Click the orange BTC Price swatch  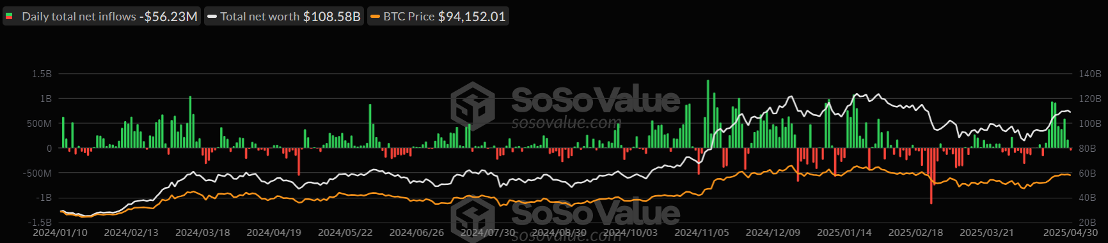[375, 17]
